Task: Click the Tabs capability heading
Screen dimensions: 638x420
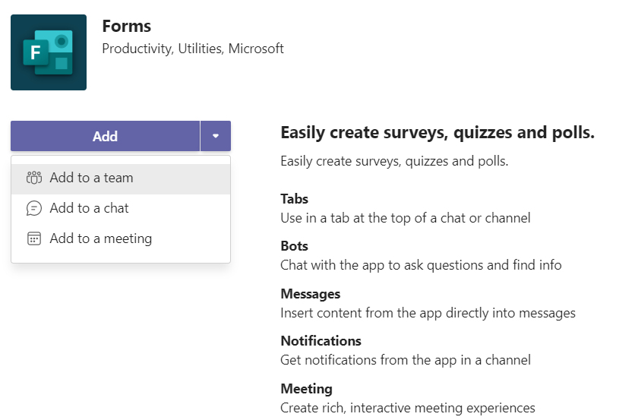Action: (294, 199)
